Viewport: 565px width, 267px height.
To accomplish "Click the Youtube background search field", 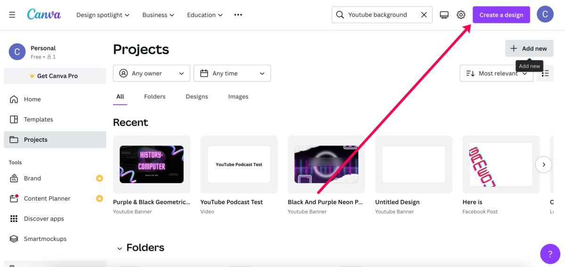I will point(382,15).
